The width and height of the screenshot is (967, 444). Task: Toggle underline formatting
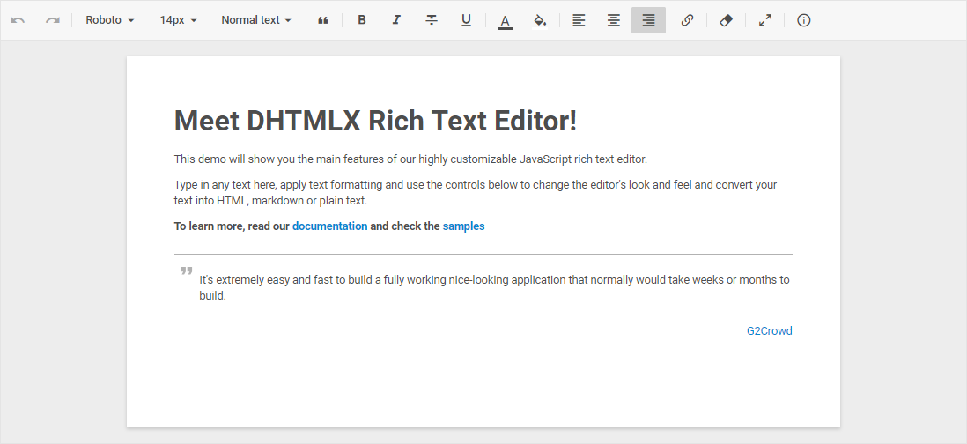point(466,20)
